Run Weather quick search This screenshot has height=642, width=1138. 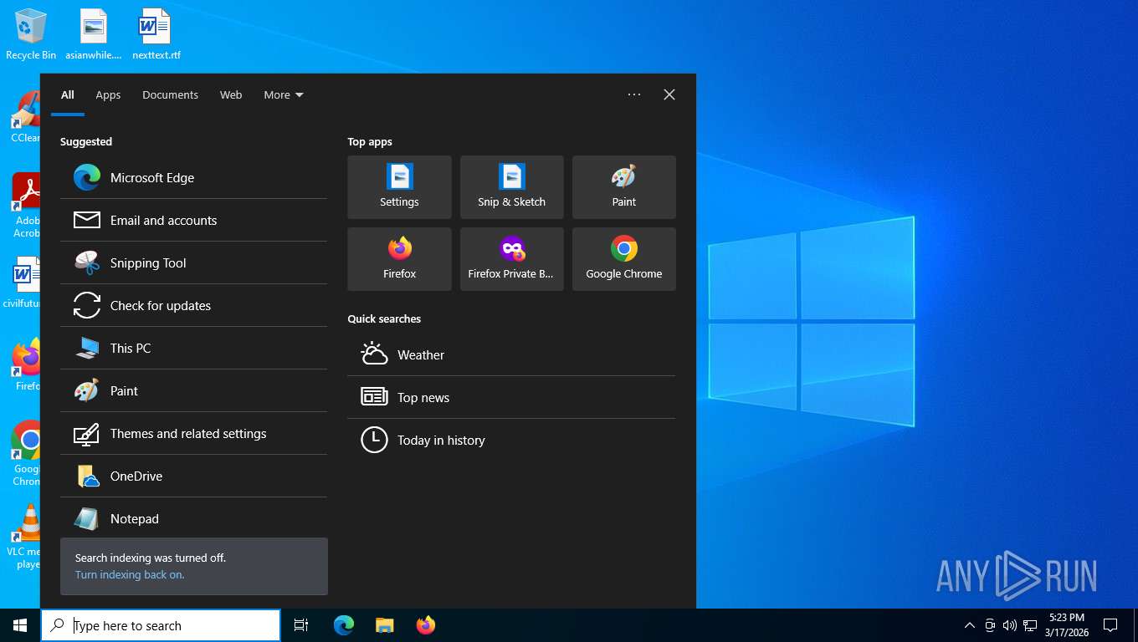[511, 354]
